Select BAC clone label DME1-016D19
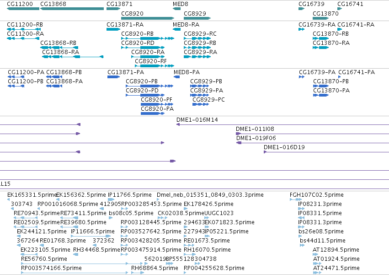 [x=284, y=147]
